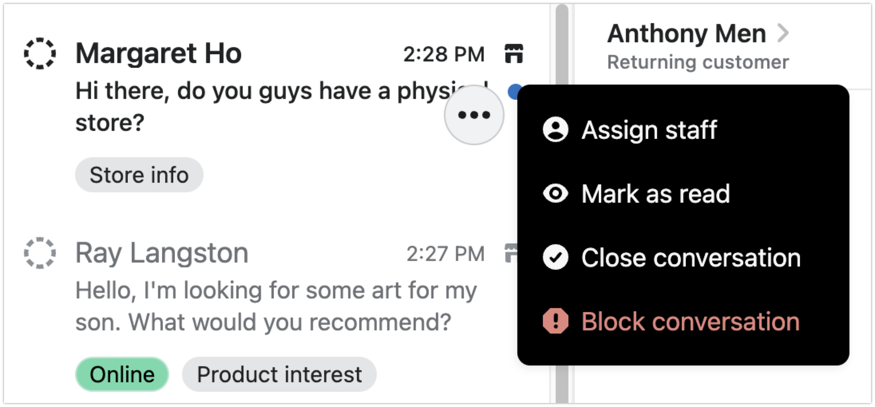Click the checkmark icon for Close conversation

[x=555, y=257]
